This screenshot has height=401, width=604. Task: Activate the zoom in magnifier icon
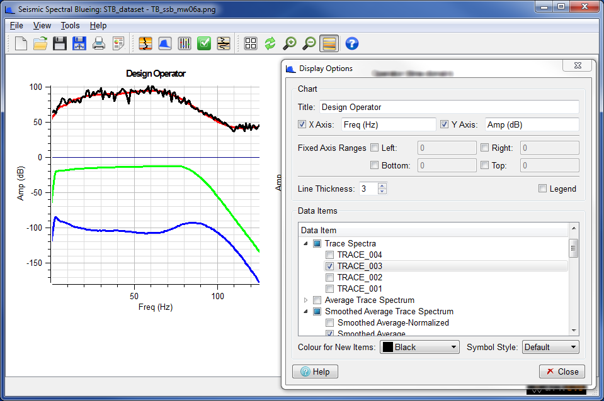290,43
